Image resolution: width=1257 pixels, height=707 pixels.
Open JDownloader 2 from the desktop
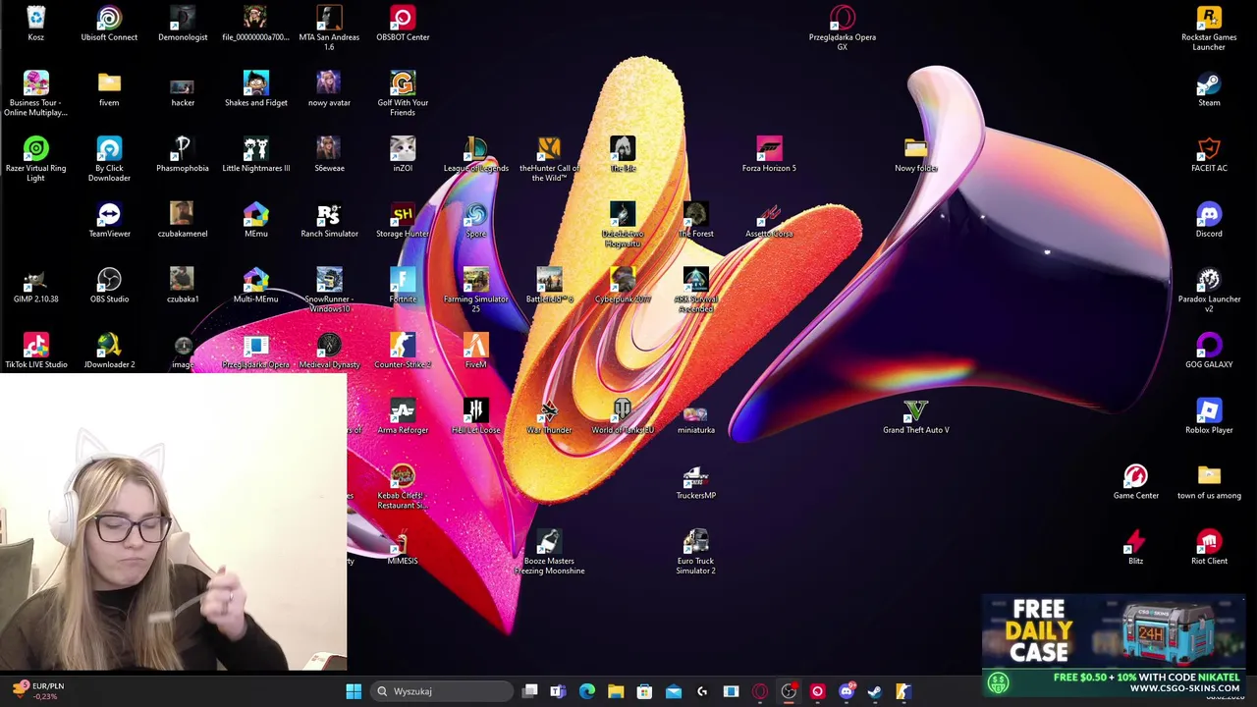tap(109, 351)
